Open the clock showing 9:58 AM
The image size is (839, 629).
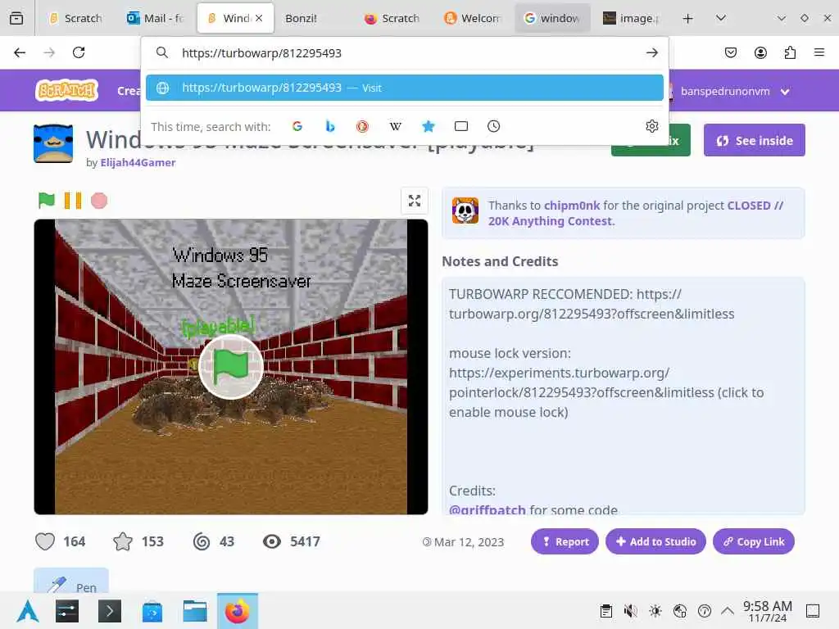click(767, 611)
